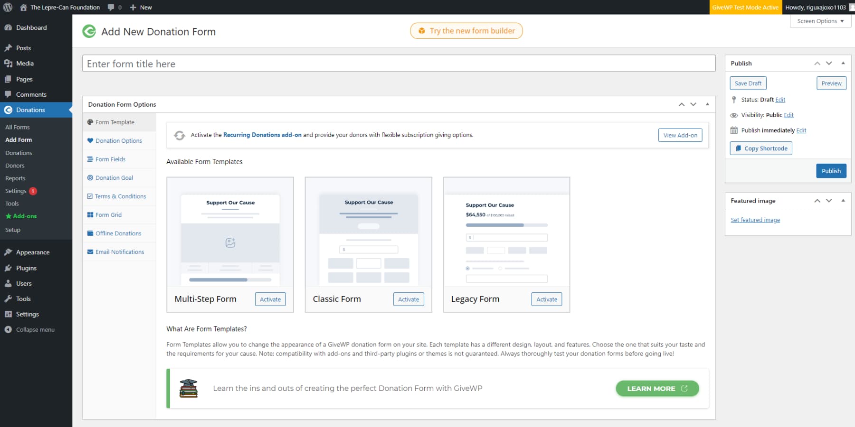
Task: Open the Screen Options dropdown
Action: pyautogui.click(x=820, y=21)
